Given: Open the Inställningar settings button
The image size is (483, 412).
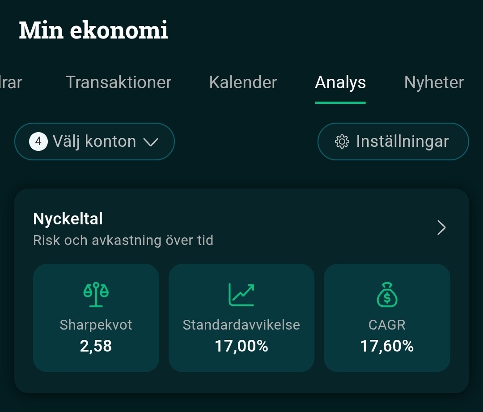Looking at the screenshot, I should click(393, 142).
